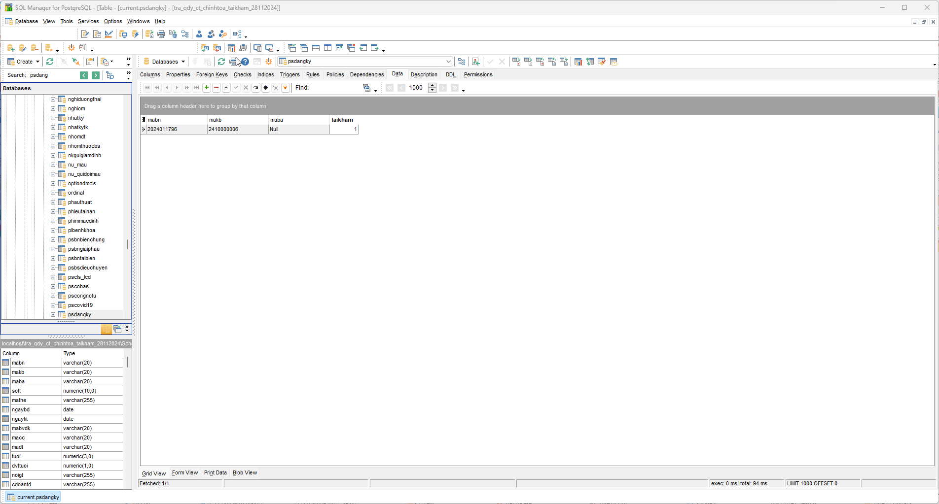Image resolution: width=939 pixels, height=504 pixels.
Task: Open the Services menu
Action: [88, 21]
